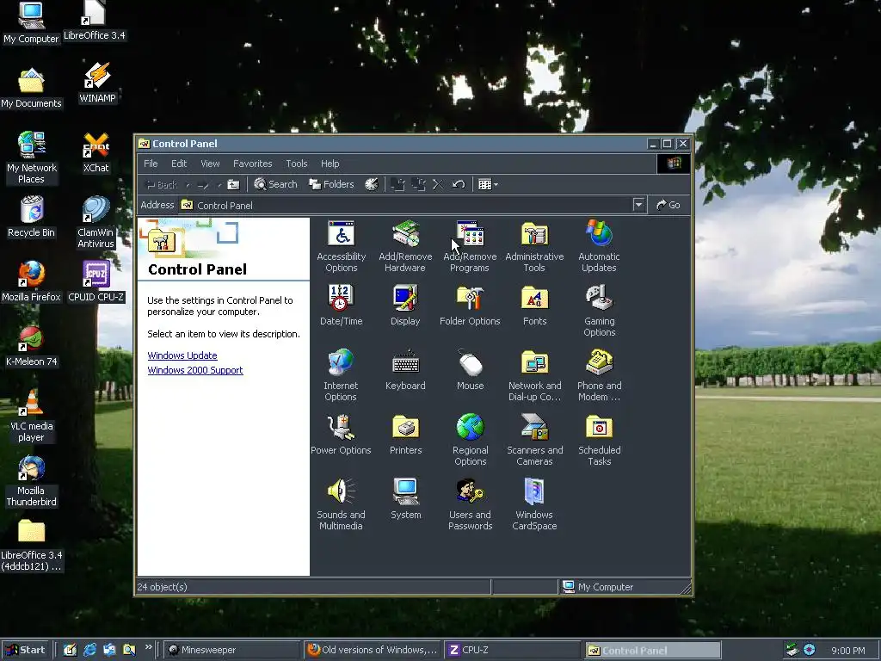Open Phone and Modem Options icon
The image size is (881, 661).
599,375
